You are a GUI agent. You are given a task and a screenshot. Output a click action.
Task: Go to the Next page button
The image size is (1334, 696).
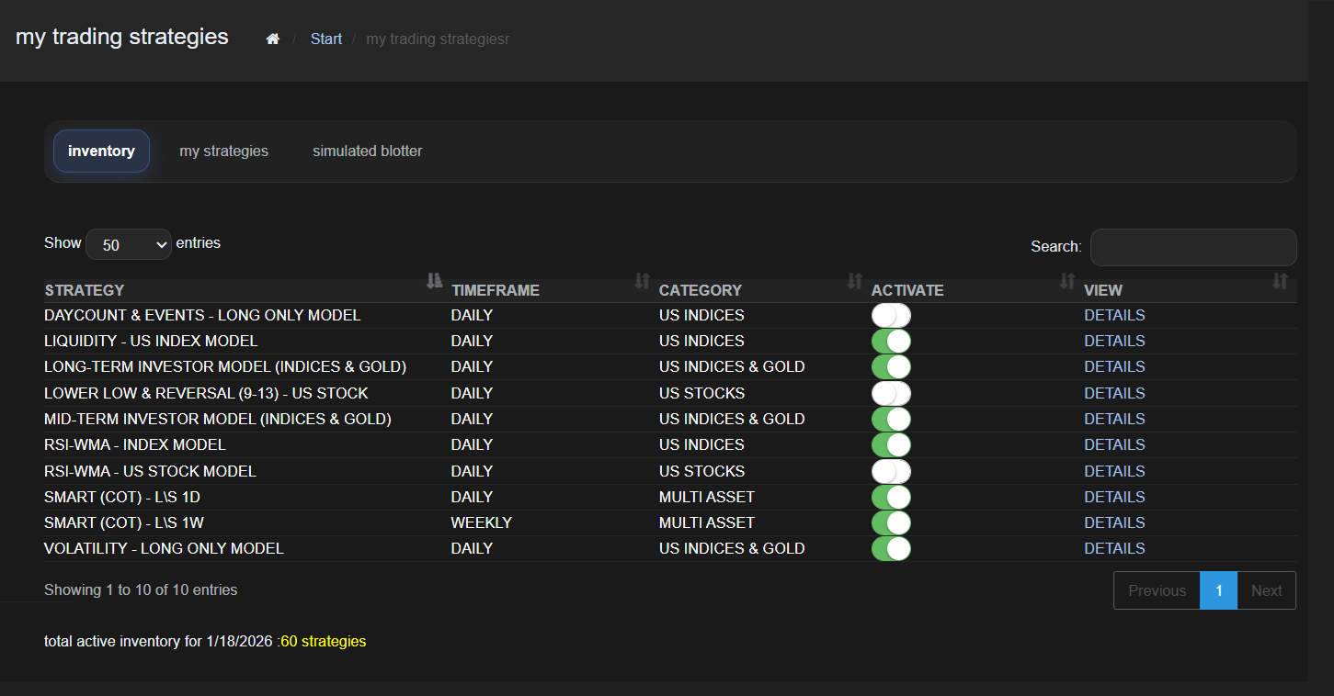(x=1266, y=591)
